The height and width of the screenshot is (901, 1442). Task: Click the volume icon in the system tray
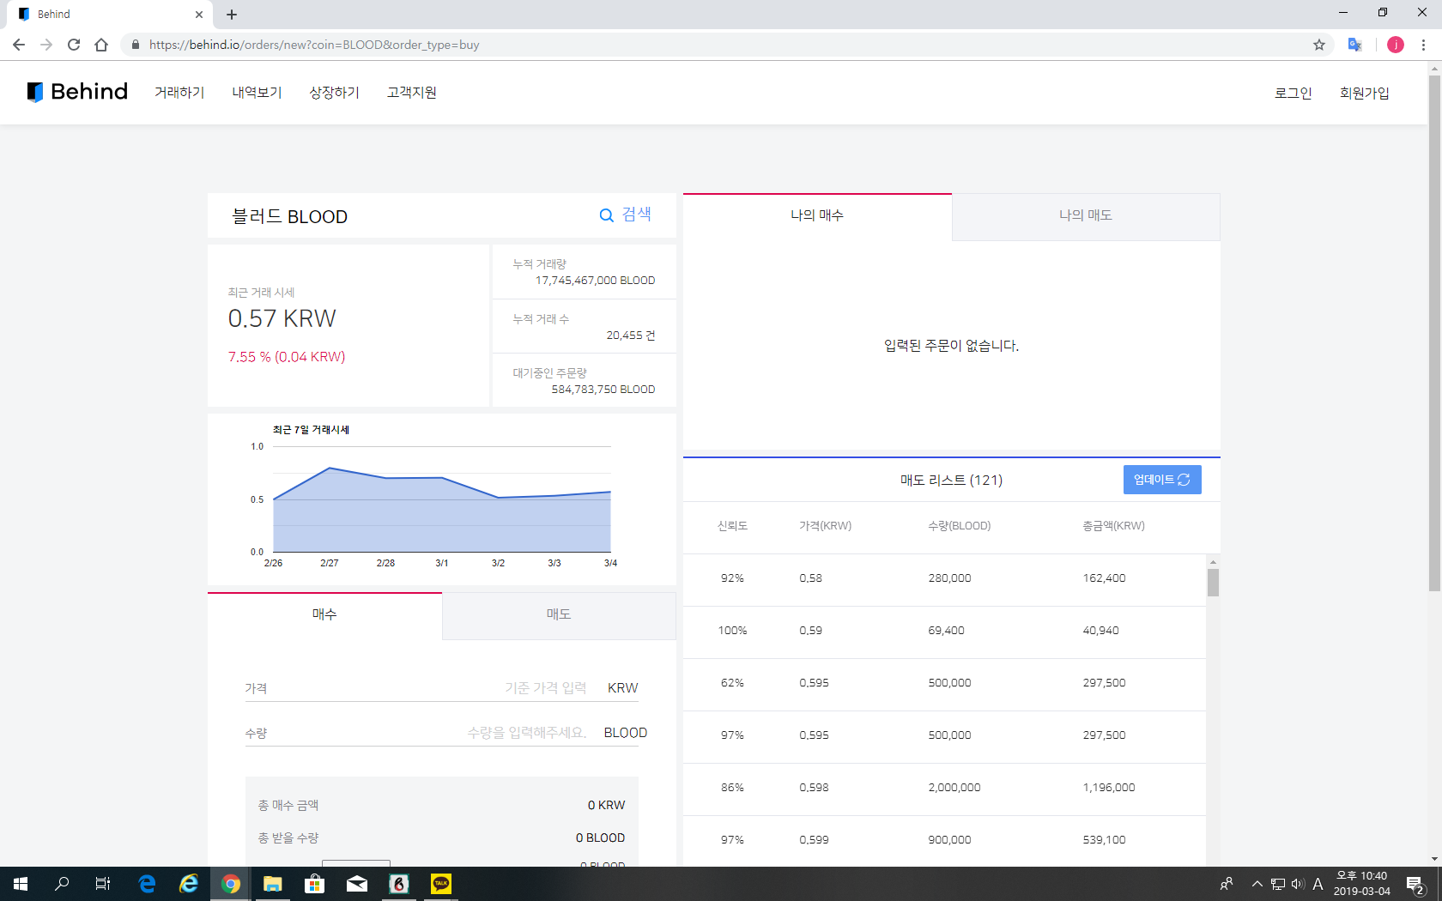1296,884
